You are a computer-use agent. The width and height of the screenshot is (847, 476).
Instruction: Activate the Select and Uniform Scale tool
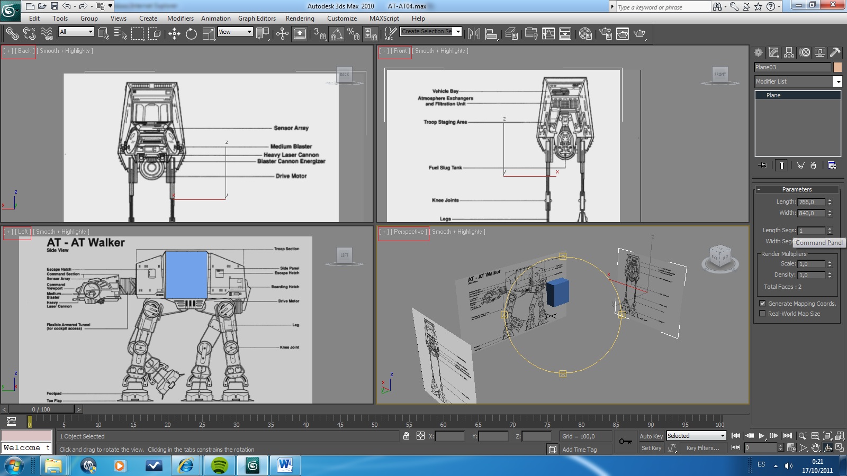coord(209,34)
